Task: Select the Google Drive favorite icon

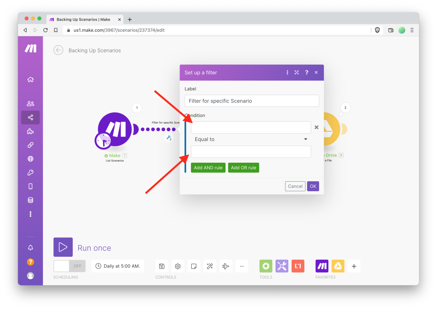Action: (338, 266)
